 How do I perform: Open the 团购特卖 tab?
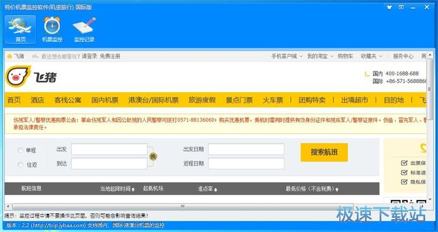pos(312,100)
